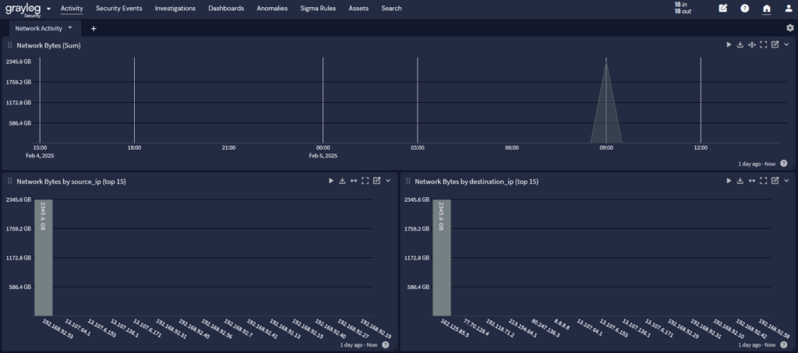Stretch width of Network Bytes by source_ip widget
The width and height of the screenshot is (798, 353).
click(354, 181)
